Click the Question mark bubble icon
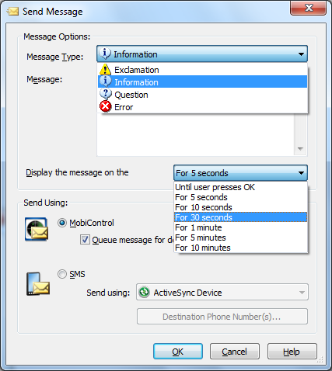Image resolution: width=332 pixels, height=371 pixels. pyautogui.click(x=106, y=94)
